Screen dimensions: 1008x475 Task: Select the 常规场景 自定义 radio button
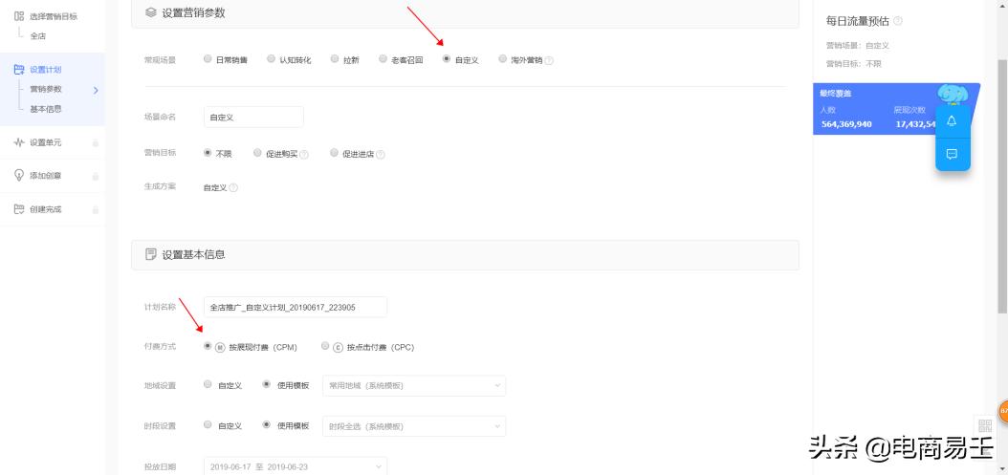pos(447,58)
